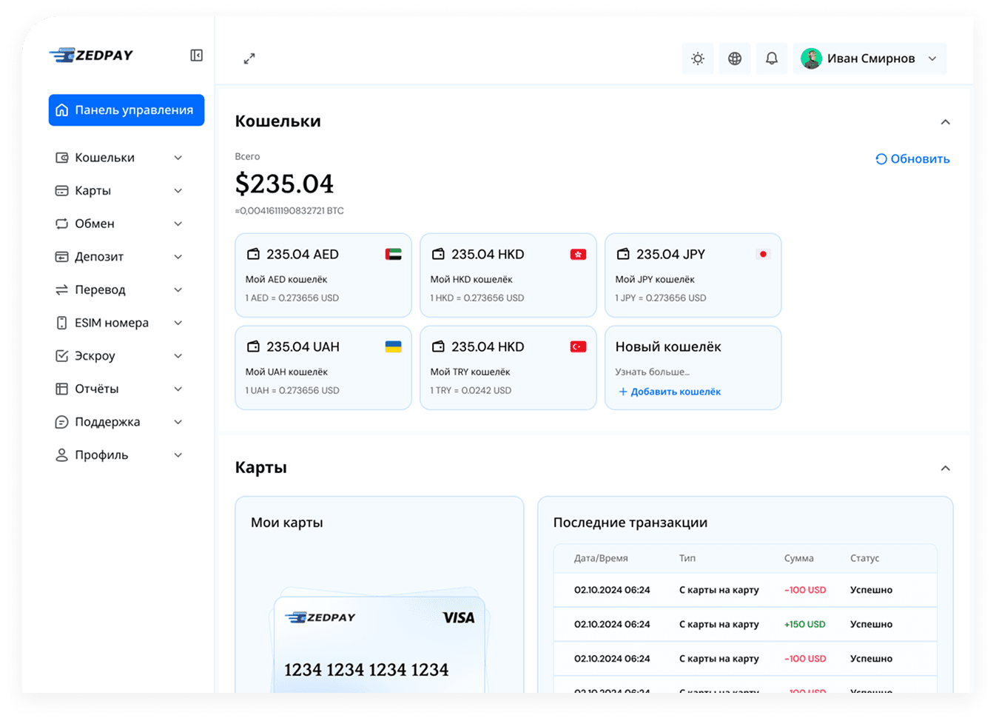Open Перевод menu item label
The image size is (996, 721).
100,290
